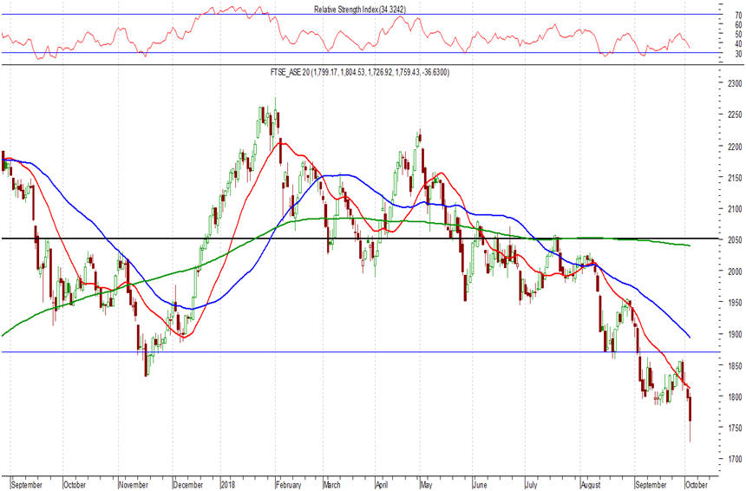
Task: Click the 2100 price axis label
Action: pyautogui.click(x=735, y=209)
